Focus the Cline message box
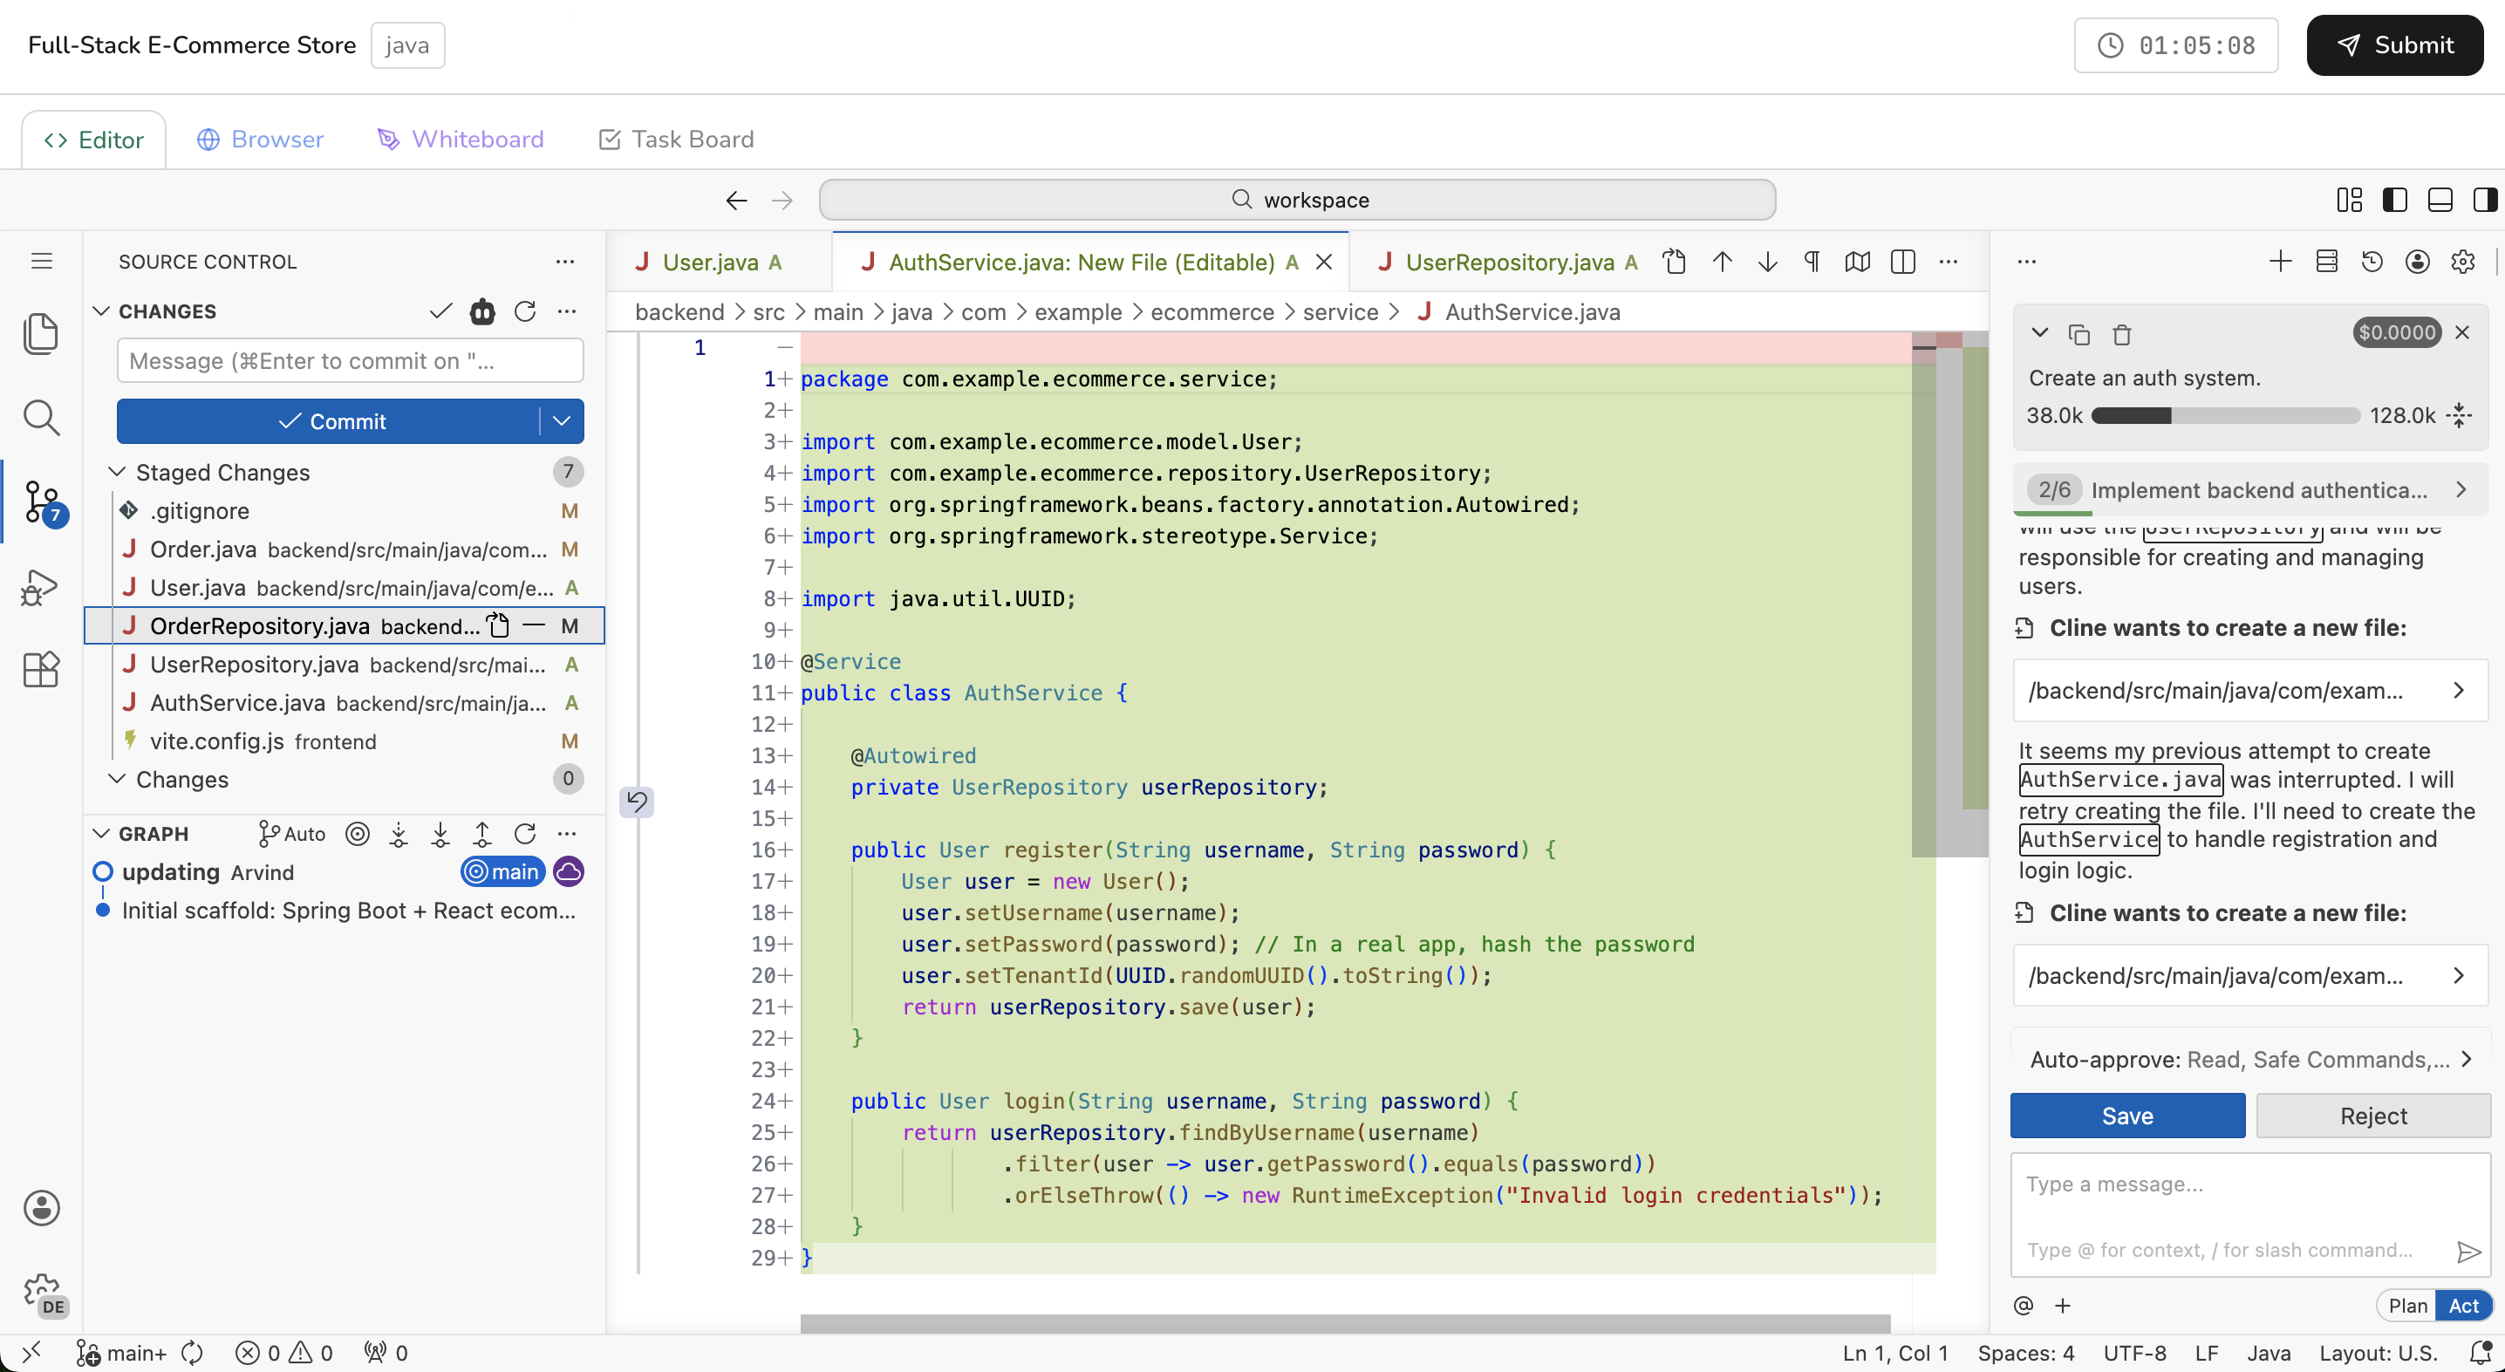 pos(2250,1214)
